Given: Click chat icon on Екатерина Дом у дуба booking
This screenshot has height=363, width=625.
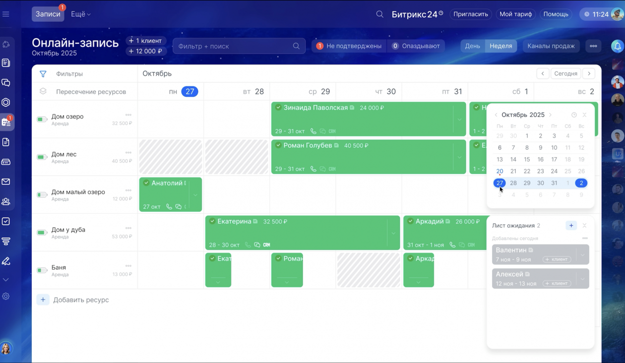Looking at the screenshot, I should 257,245.
